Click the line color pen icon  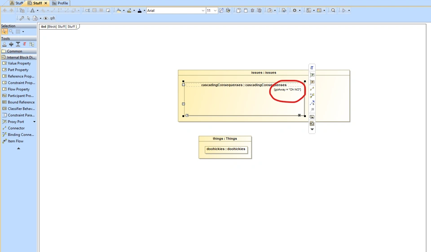(x=129, y=10)
